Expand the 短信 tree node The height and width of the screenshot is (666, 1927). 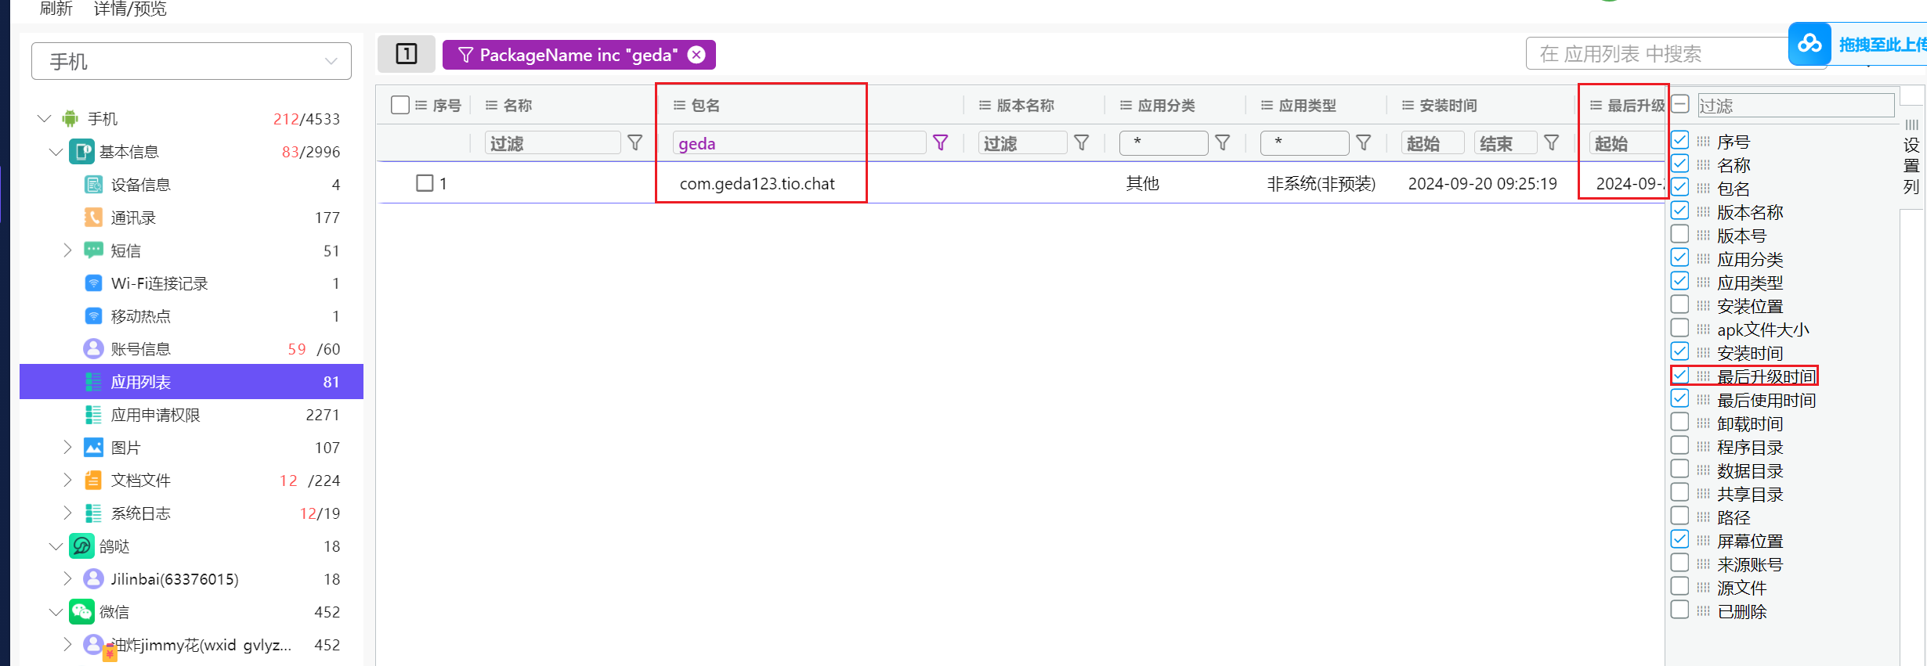[x=67, y=250]
